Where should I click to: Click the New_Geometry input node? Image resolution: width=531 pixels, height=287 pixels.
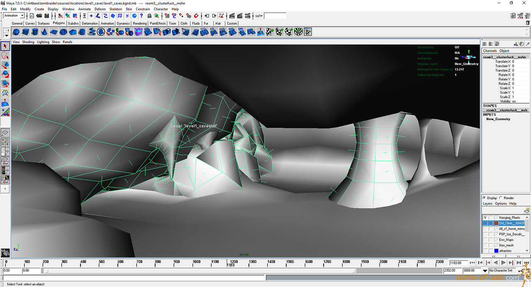498,119
